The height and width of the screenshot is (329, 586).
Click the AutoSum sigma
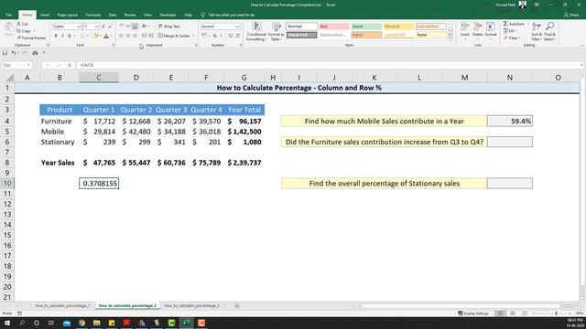pyautogui.click(x=505, y=24)
